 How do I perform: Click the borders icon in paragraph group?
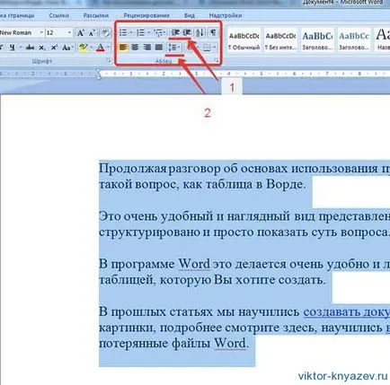207,48
